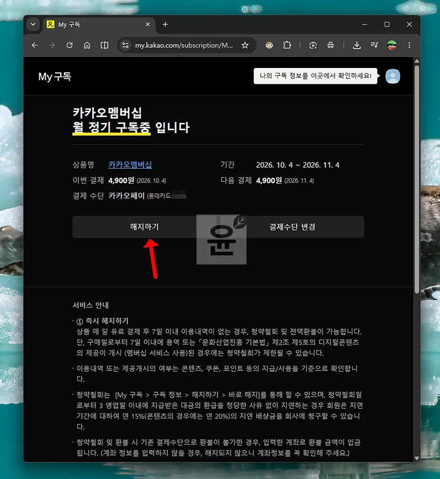This screenshot has width=440, height=479.
Task: Open the browser profile avatar
Action: point(392,46)
